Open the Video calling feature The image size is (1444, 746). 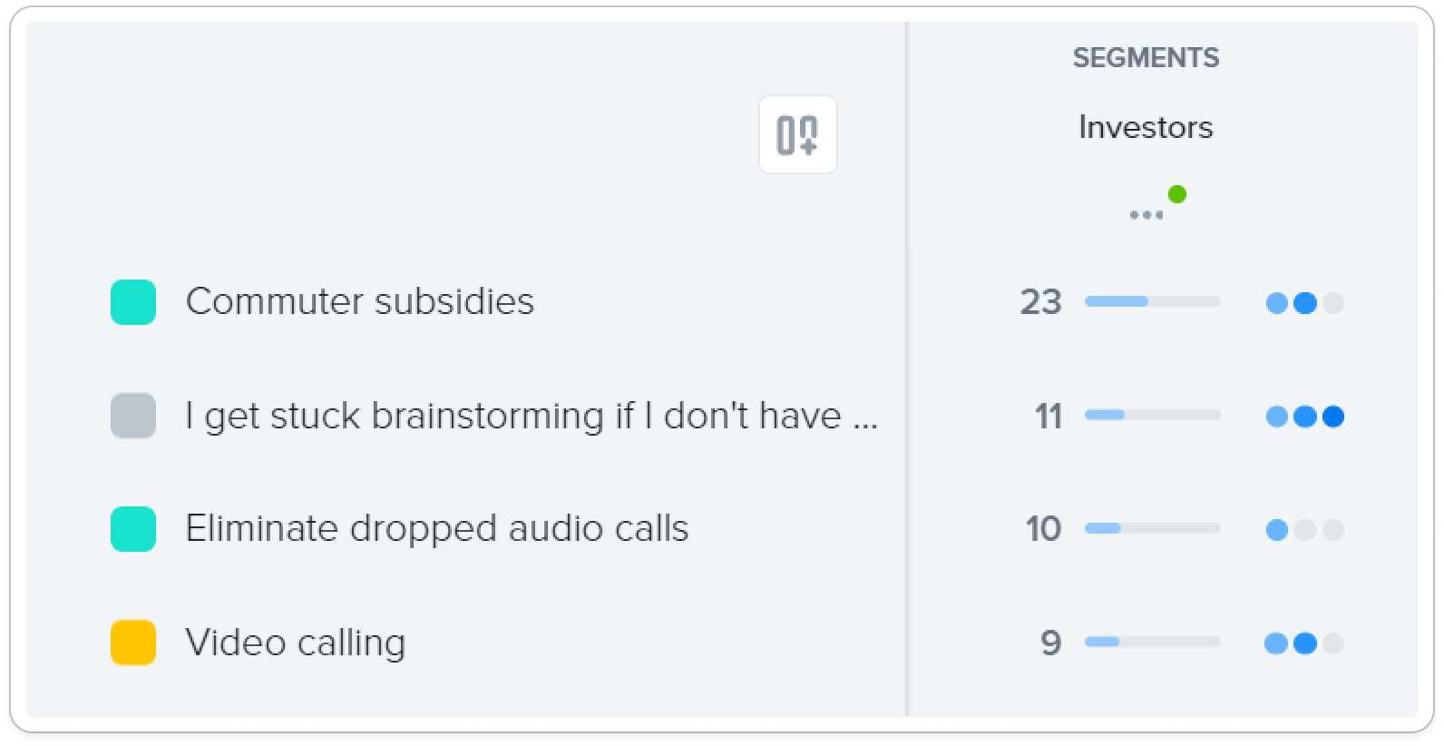(295, 643)
